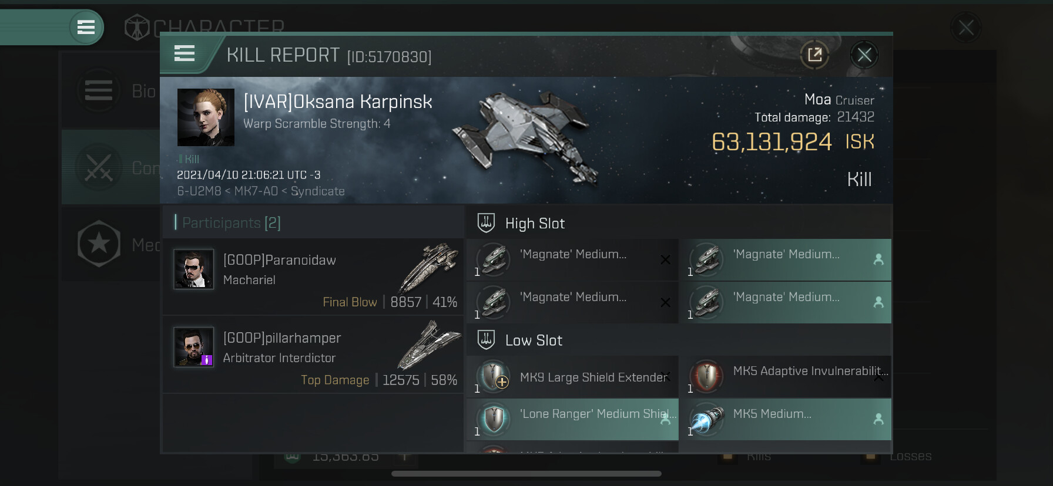Open Paranoidaw's participant portrait
The image size is (1053, 486).
tap(194, 269)
